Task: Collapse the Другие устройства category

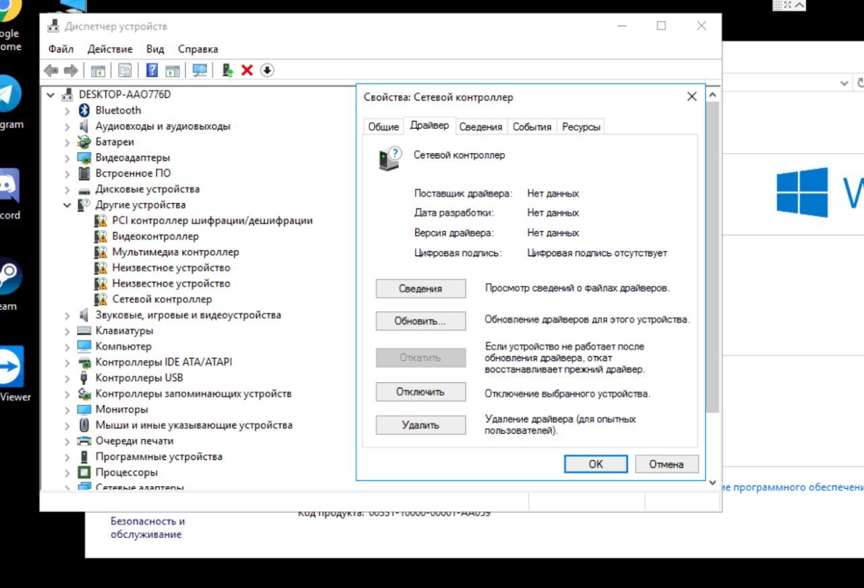Action: (67, 205)
